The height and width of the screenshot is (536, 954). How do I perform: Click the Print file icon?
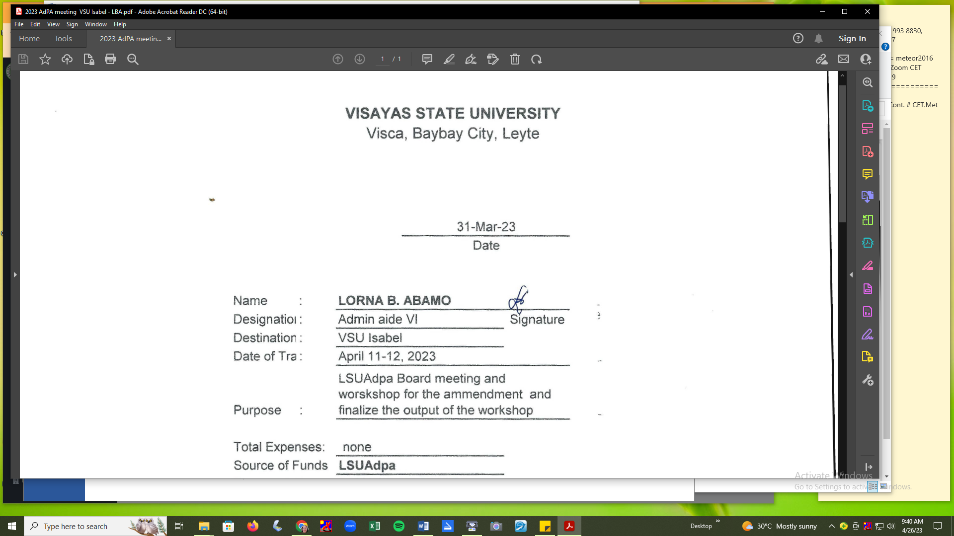(110, 60)
